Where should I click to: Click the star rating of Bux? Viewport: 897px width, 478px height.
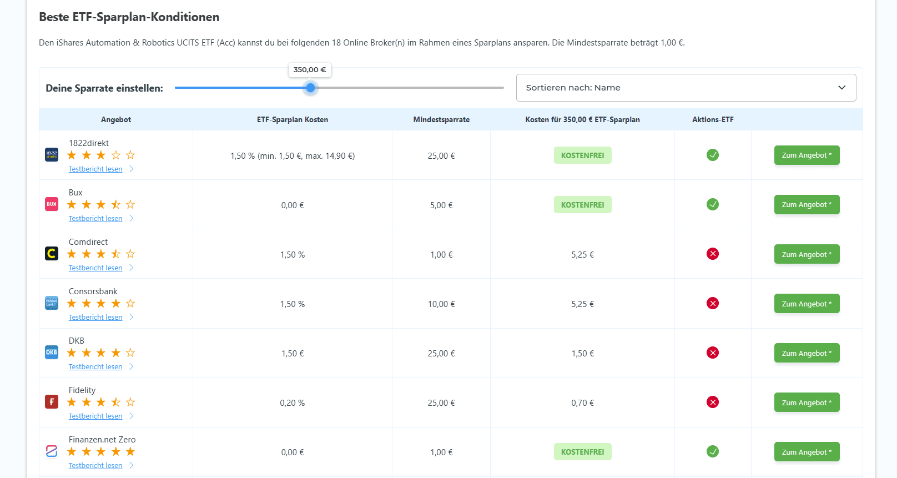[101, 204]
